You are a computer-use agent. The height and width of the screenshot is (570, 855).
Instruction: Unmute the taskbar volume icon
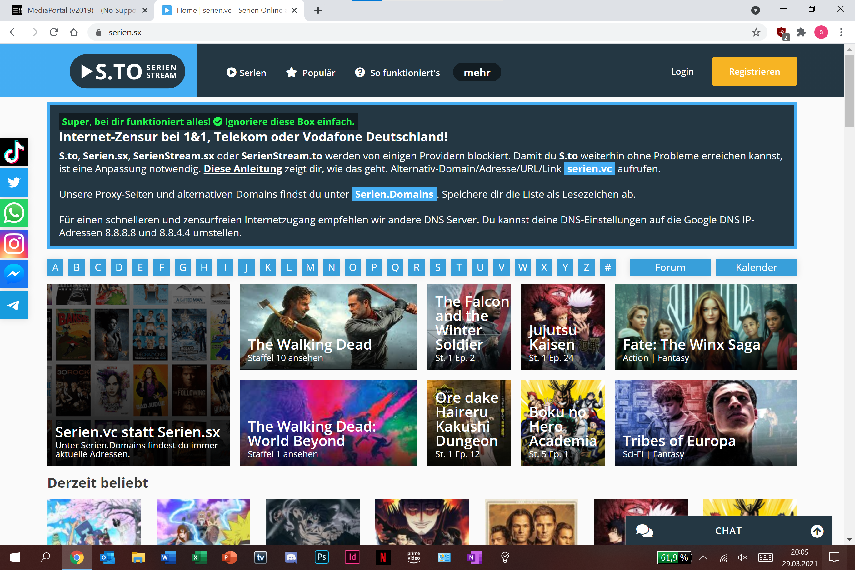tap(742, 557)
